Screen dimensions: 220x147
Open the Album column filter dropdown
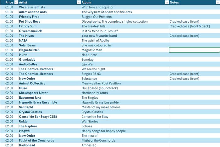tap(167, 3)
